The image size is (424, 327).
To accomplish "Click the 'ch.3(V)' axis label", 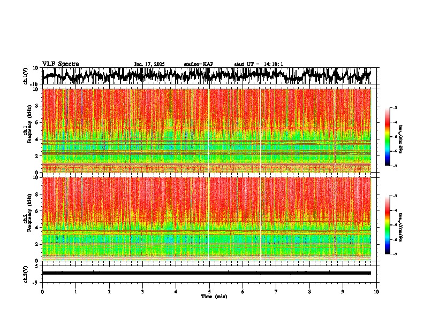I will click(26, 275).
